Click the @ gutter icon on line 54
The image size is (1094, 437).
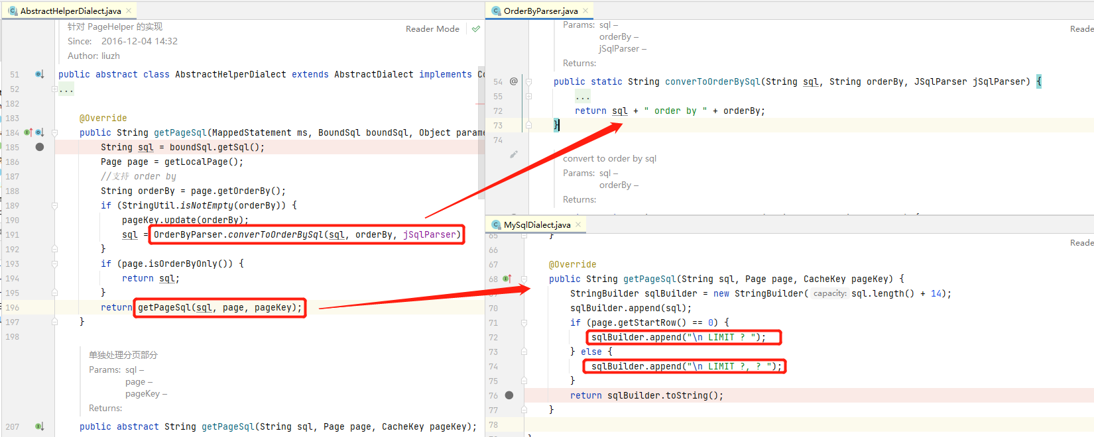(x=513, y=81)
